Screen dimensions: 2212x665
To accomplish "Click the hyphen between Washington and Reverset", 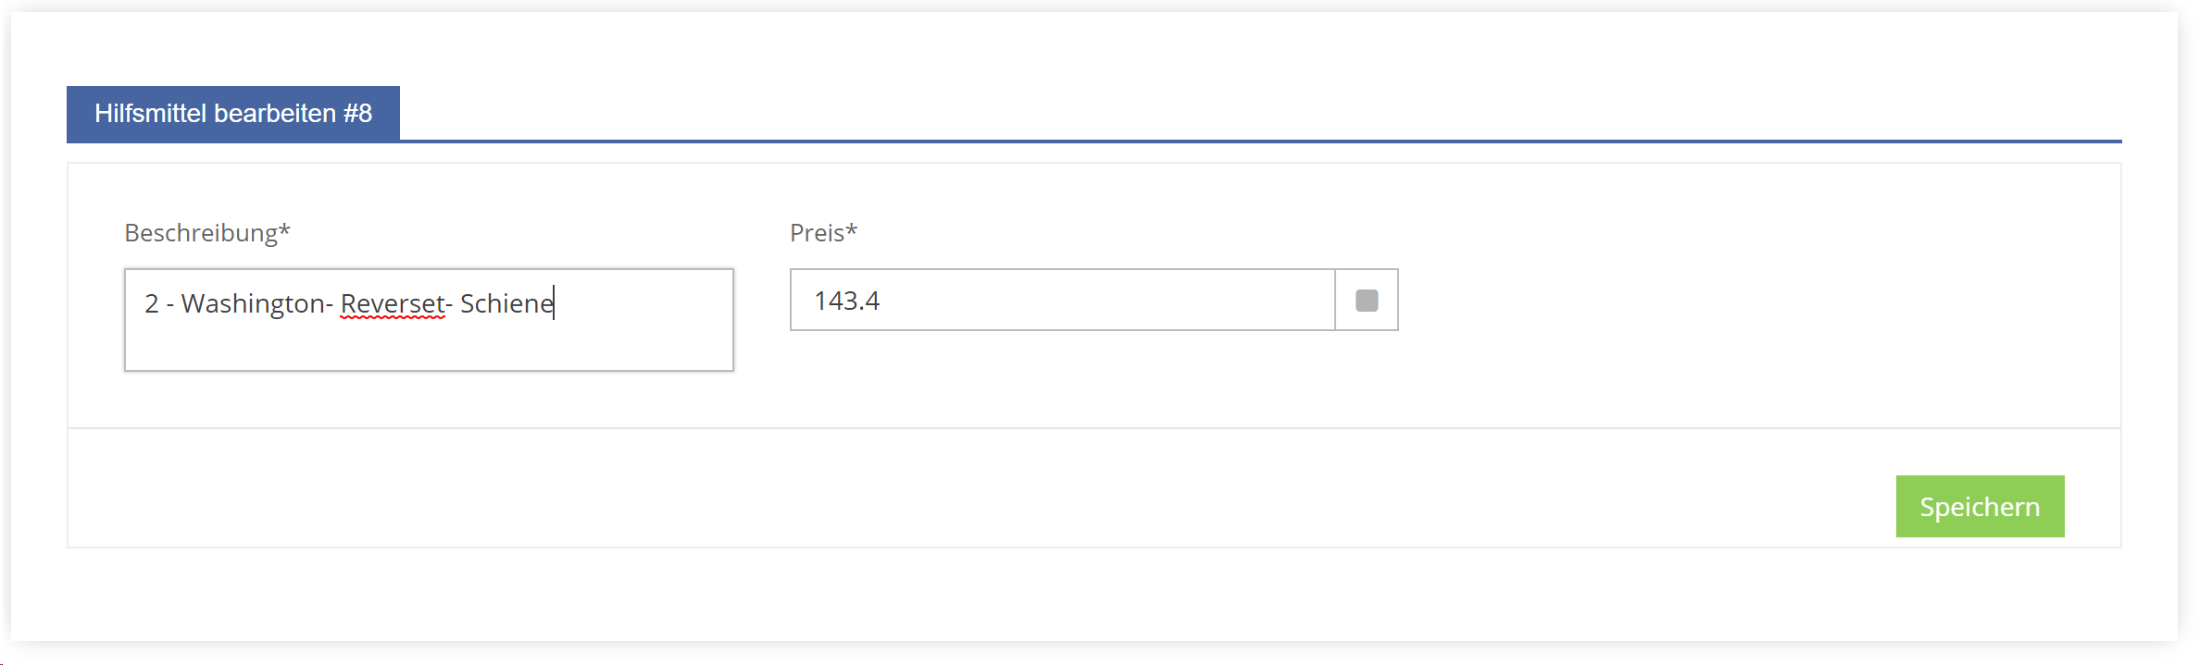I will point(330,306).
